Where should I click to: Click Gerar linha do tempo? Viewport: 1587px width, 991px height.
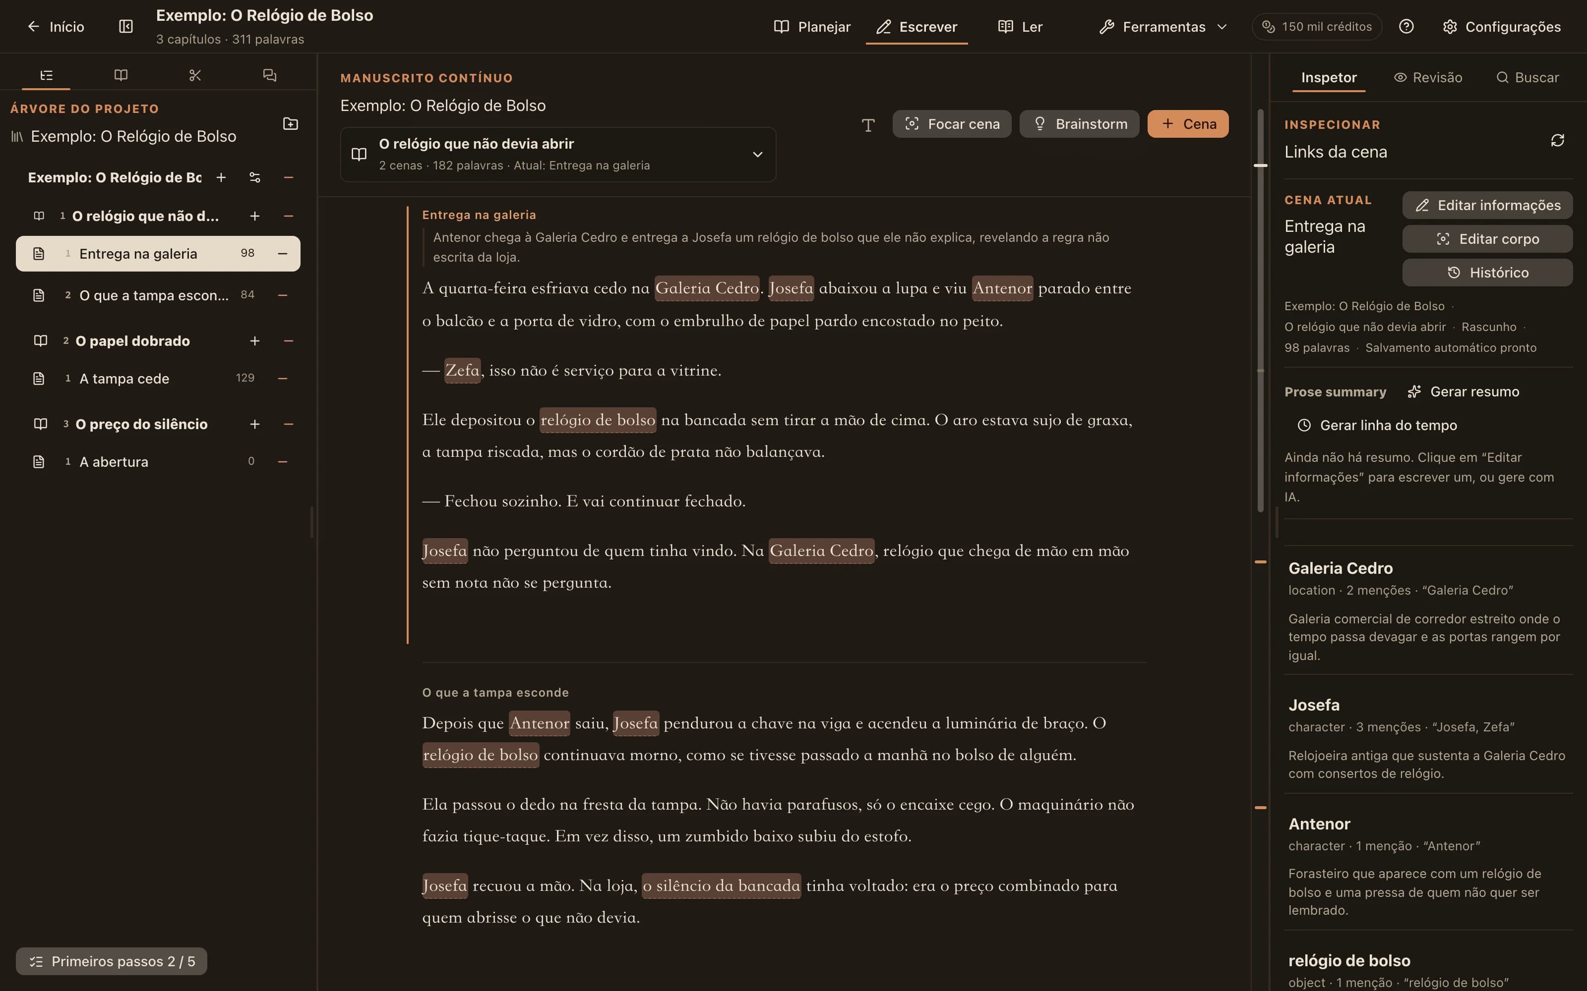[x=1377, y=425]
